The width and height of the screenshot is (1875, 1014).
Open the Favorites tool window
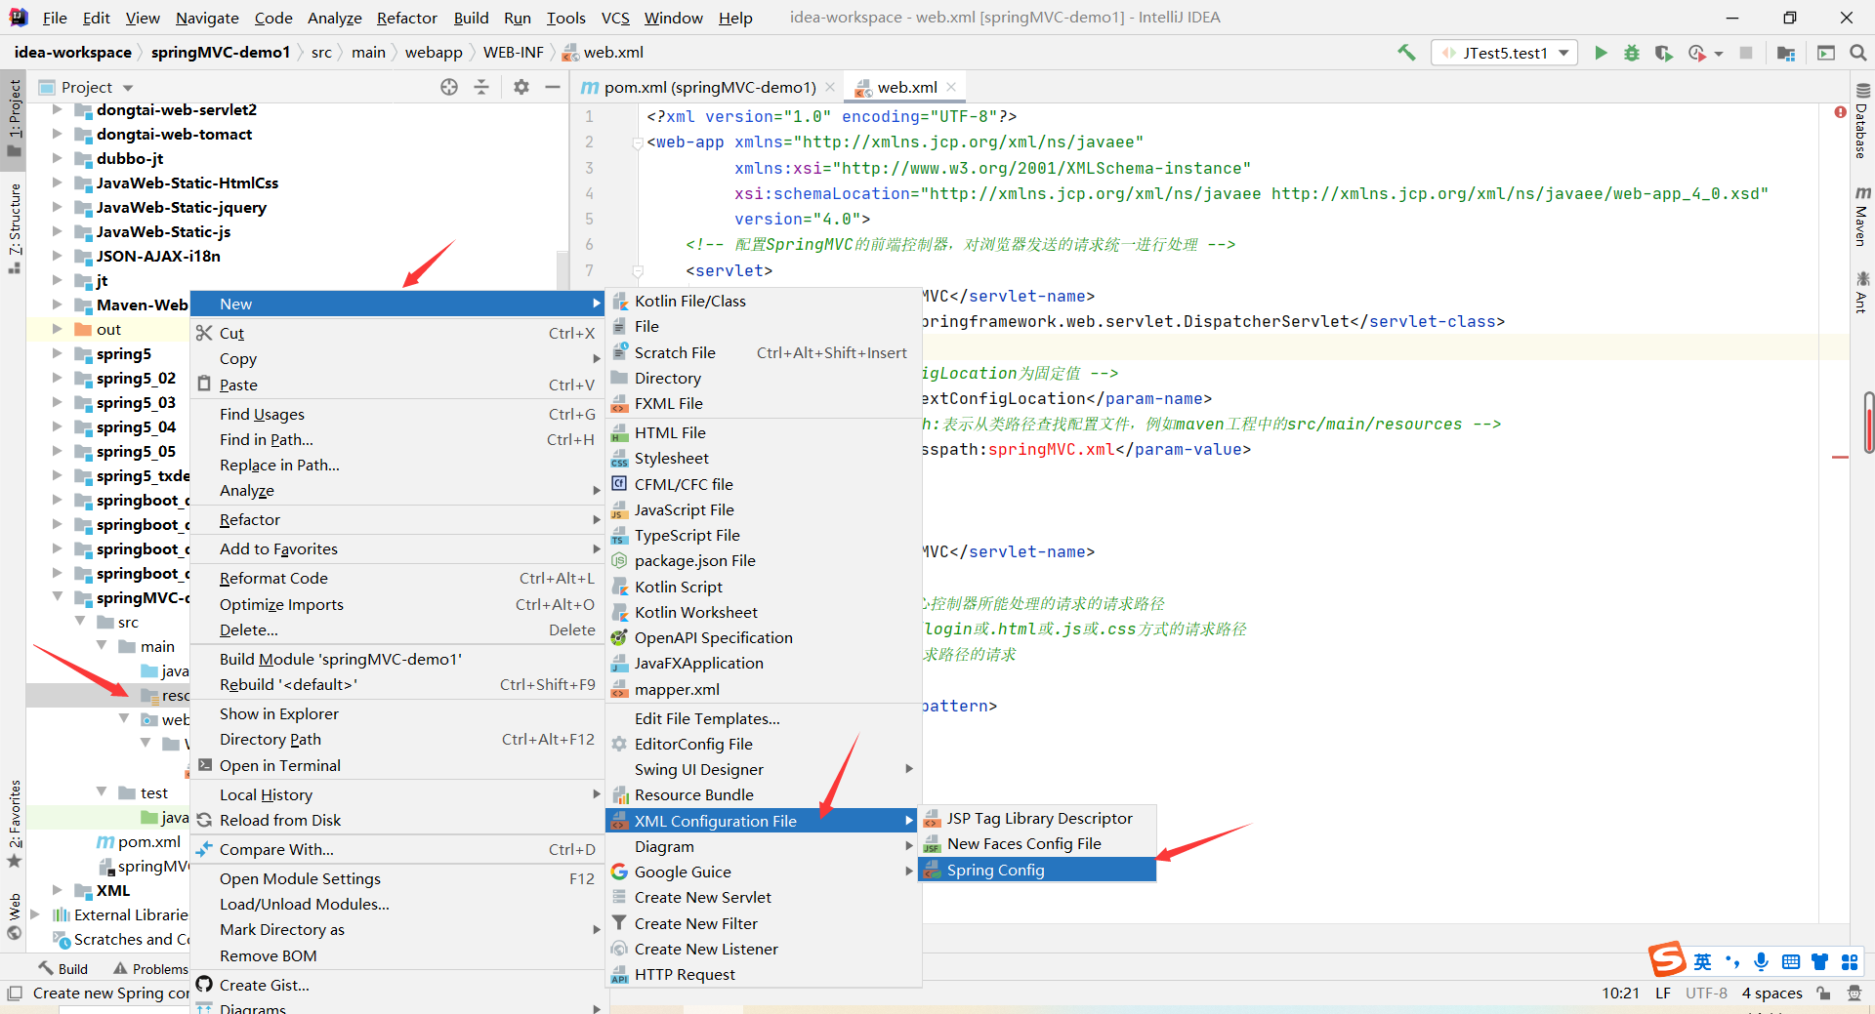pyautogui.click(x=14, y=825)
